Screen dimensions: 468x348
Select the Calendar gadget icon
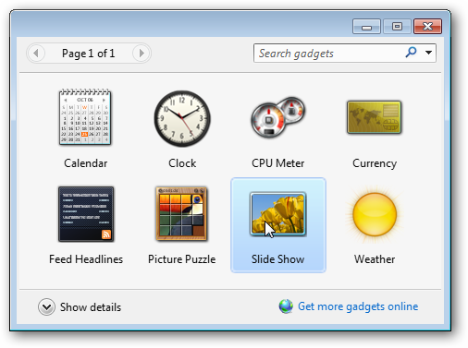click(x=85, y=117)
